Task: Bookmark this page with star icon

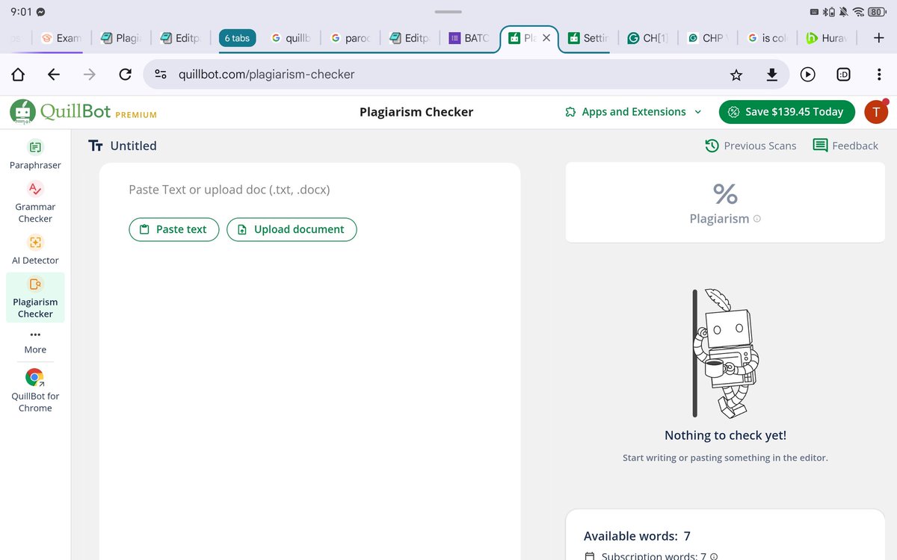Action: [736, 74]
